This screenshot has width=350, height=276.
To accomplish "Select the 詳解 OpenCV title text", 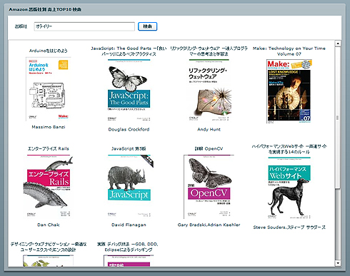I will click(x=209, y=148).
